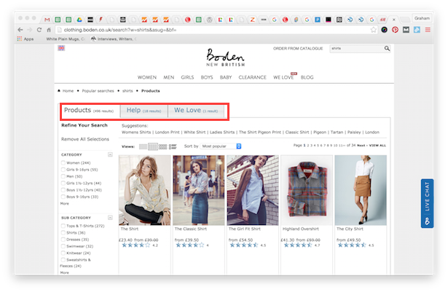Collapse the Category filter section
The image size is (448, 292).
(110, 154)
